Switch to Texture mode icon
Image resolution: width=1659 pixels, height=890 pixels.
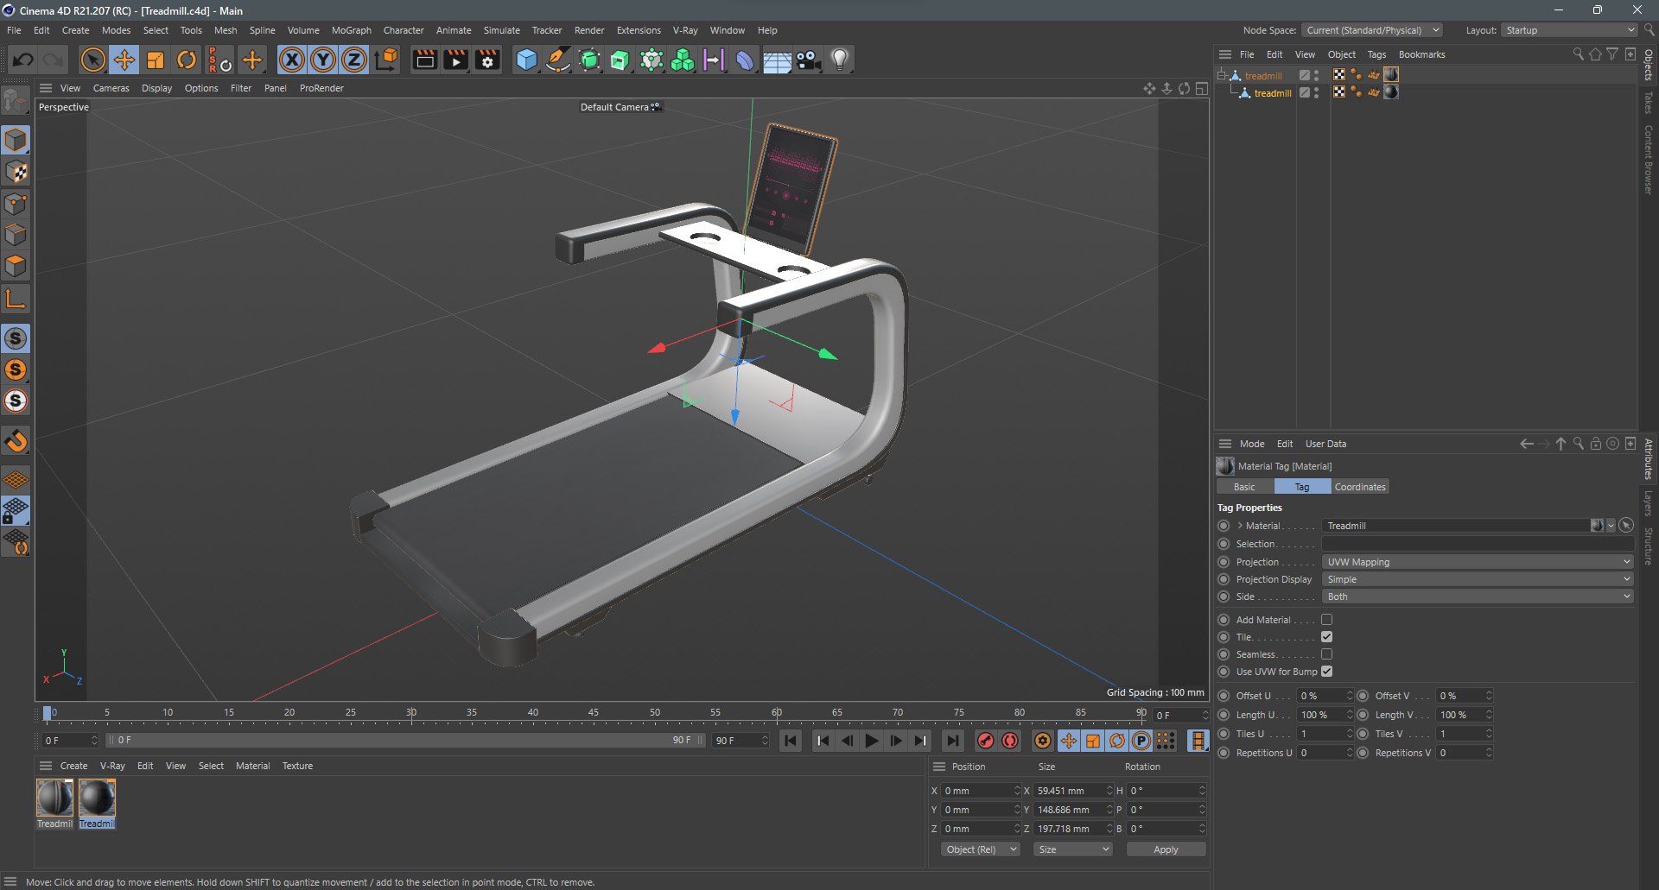(16, 172)
